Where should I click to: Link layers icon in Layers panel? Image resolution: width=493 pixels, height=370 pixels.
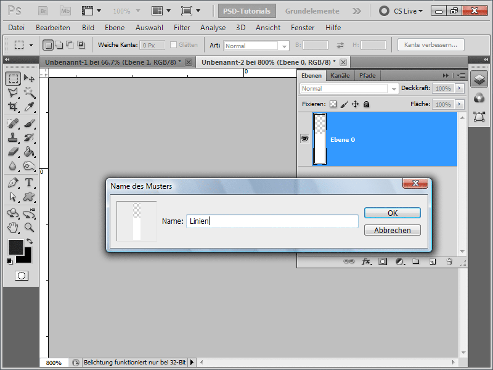point(349,261)
